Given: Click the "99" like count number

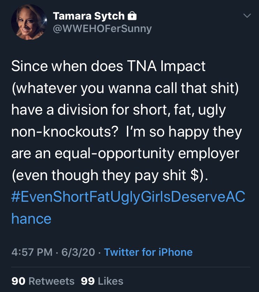Looking at the screenshot, I should coord(87,281).
